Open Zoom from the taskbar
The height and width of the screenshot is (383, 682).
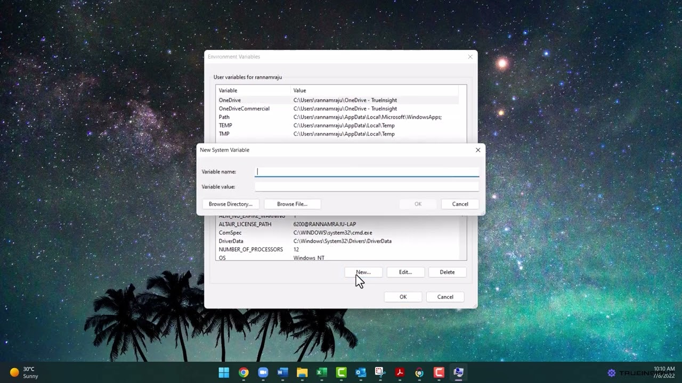tap(263, 372)
